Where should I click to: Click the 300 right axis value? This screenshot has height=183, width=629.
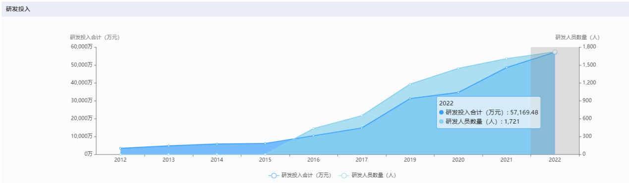(x=587, y=136)
